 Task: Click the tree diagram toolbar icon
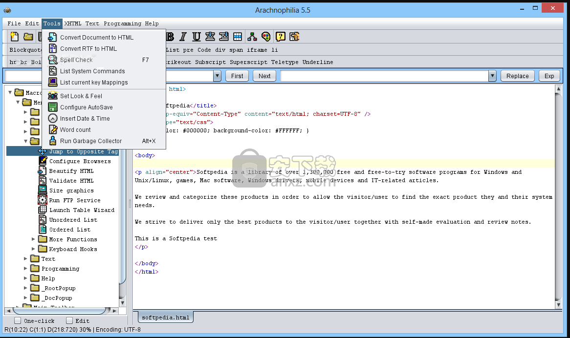pyautogui.click(x=252, y=37)
